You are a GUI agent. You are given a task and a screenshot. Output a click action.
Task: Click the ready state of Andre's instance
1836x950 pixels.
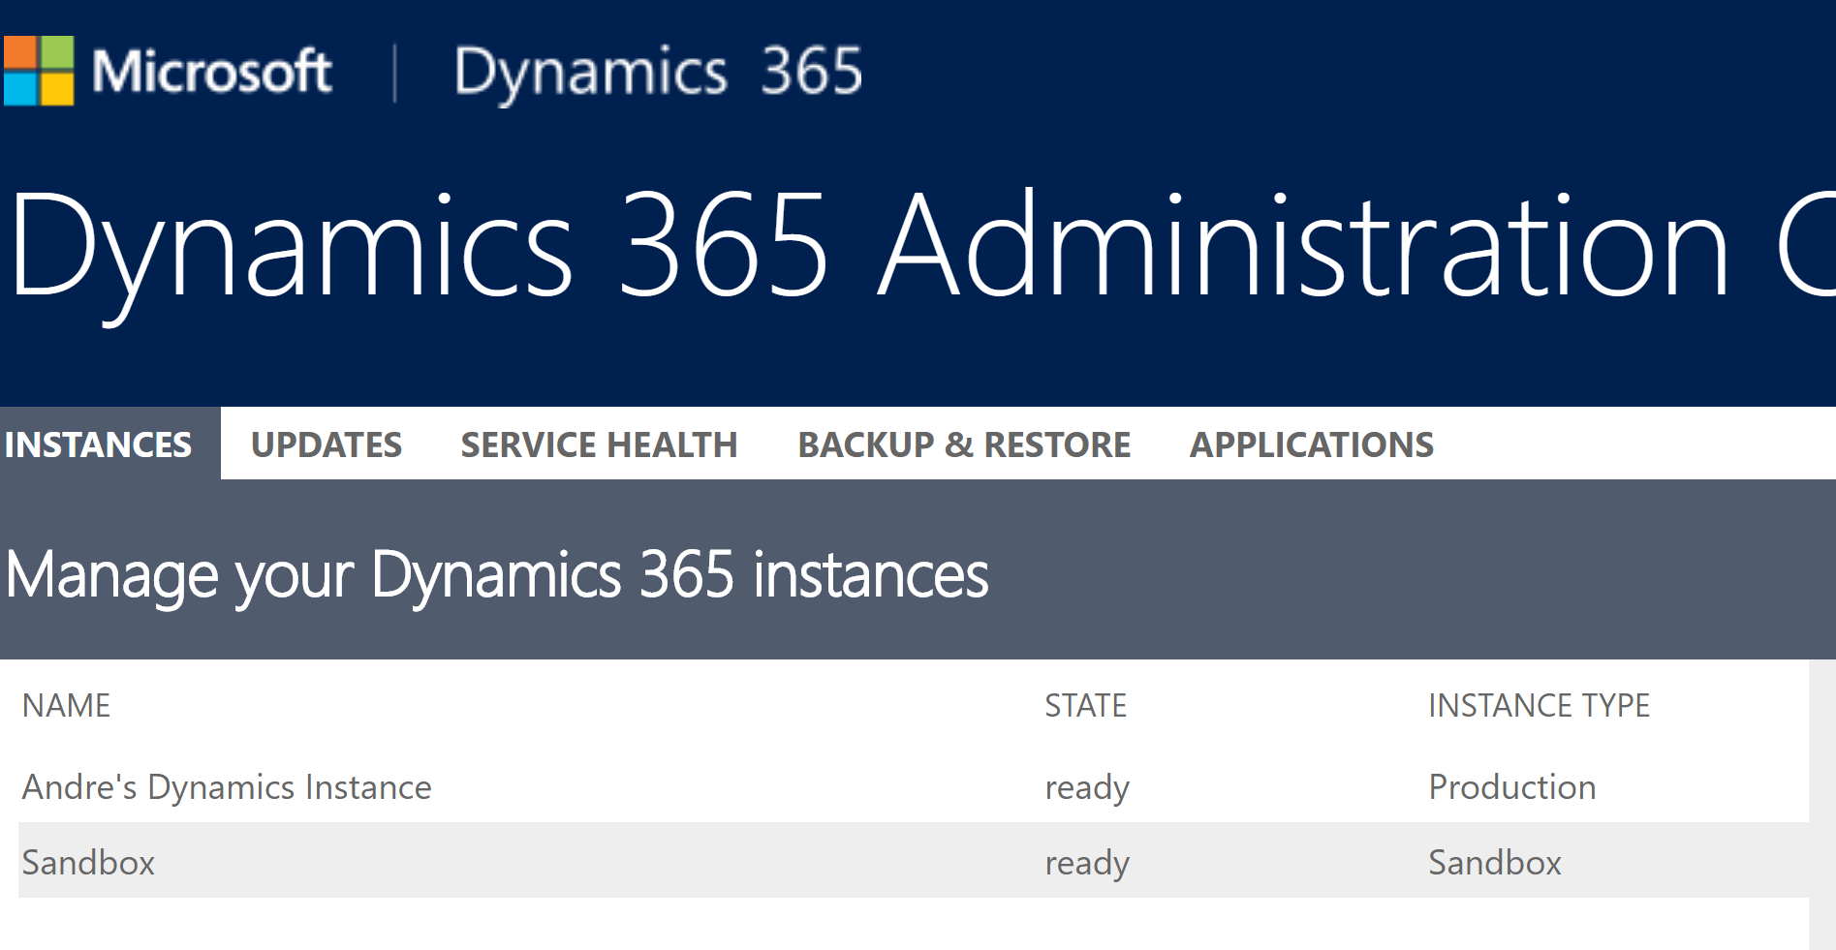pyautogui.click(x=1086, y=787)
